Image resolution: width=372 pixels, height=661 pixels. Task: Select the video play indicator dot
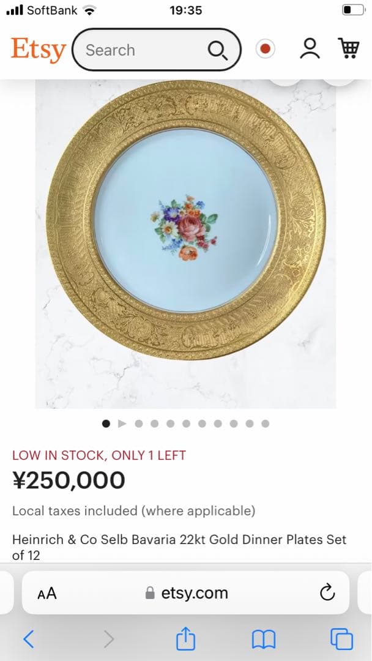pyautogui.click(x=122, y=423)
